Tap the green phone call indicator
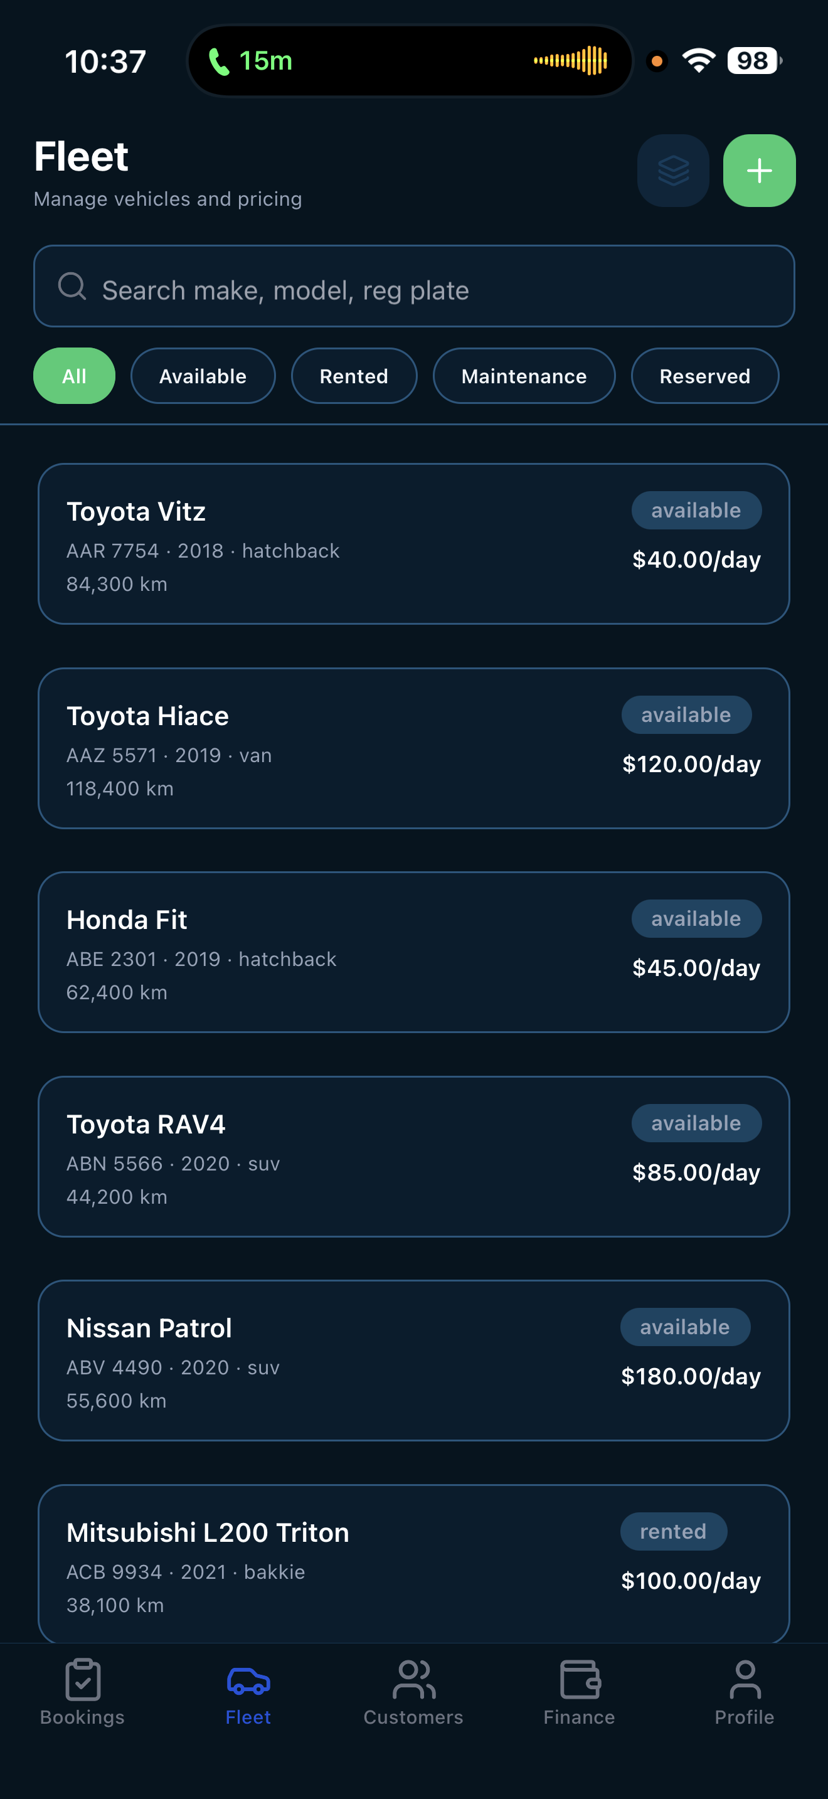The image size is (828, 1799). 219,61
